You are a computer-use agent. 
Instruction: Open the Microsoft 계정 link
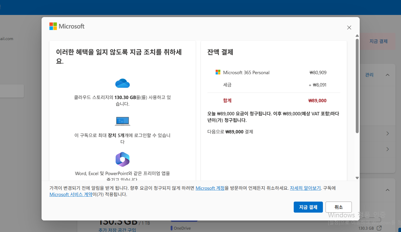pyautogui.click(x=210, y=188)
